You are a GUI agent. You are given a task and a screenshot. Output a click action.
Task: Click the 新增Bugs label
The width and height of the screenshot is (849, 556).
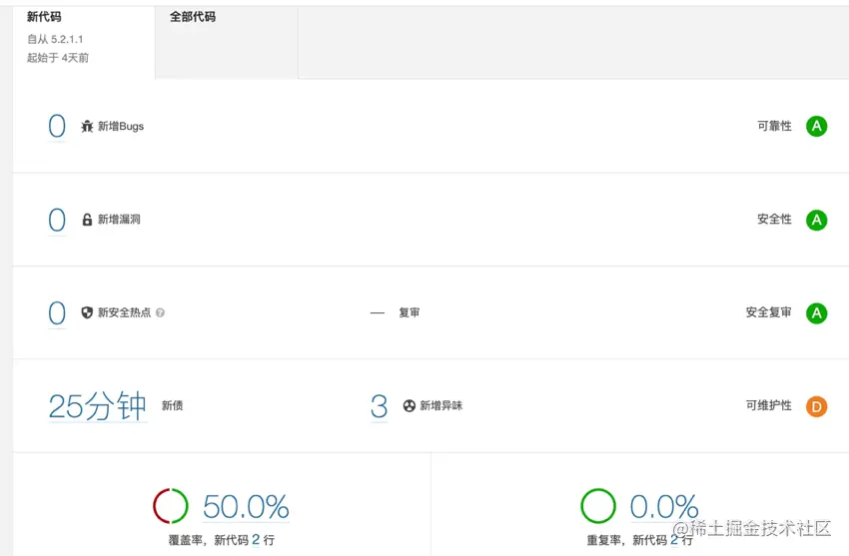tap(121, 127)
